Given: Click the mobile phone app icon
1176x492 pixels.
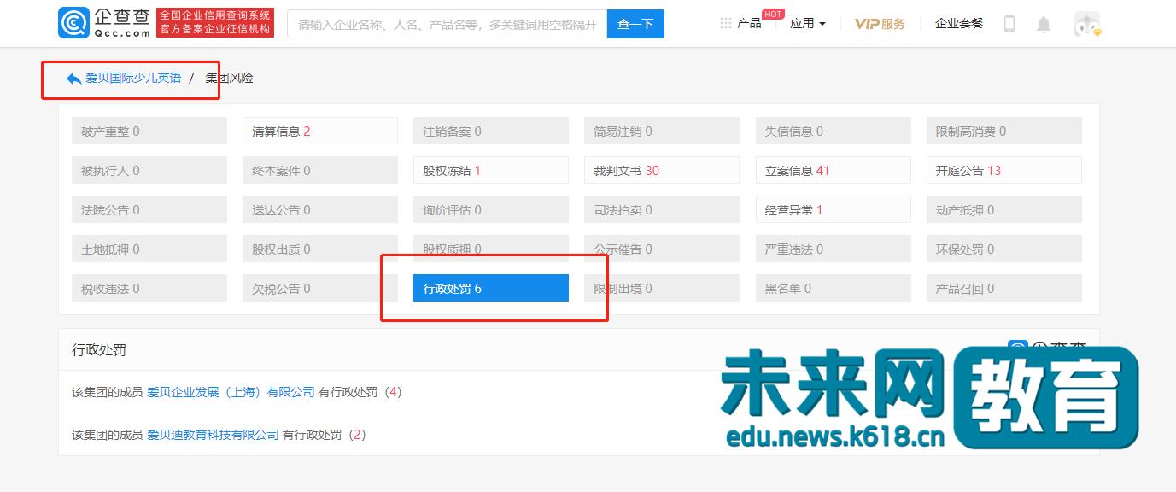Looking at the screenshot, I should click(1009, 23).
